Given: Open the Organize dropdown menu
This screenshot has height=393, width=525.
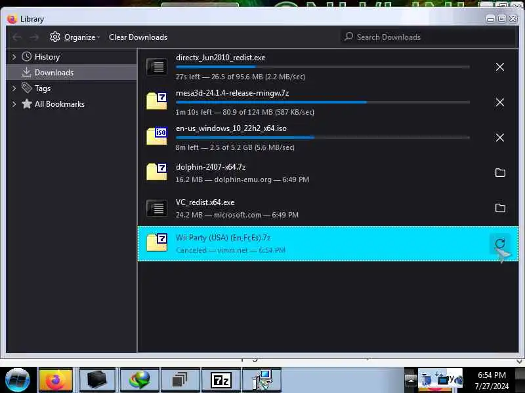Looking at the screenshot, I should pos(75,37).
